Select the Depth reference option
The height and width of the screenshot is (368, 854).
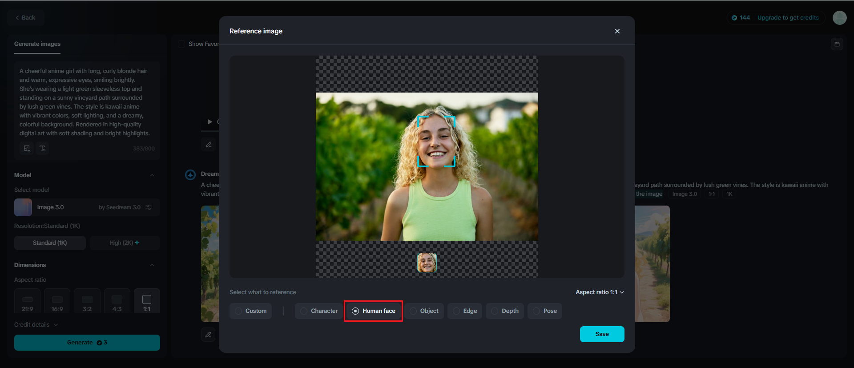coord(505,311)
